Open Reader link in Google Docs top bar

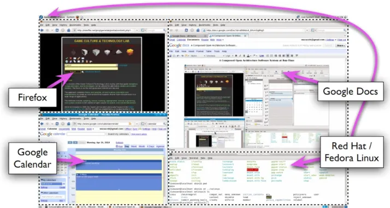point(205,40)
